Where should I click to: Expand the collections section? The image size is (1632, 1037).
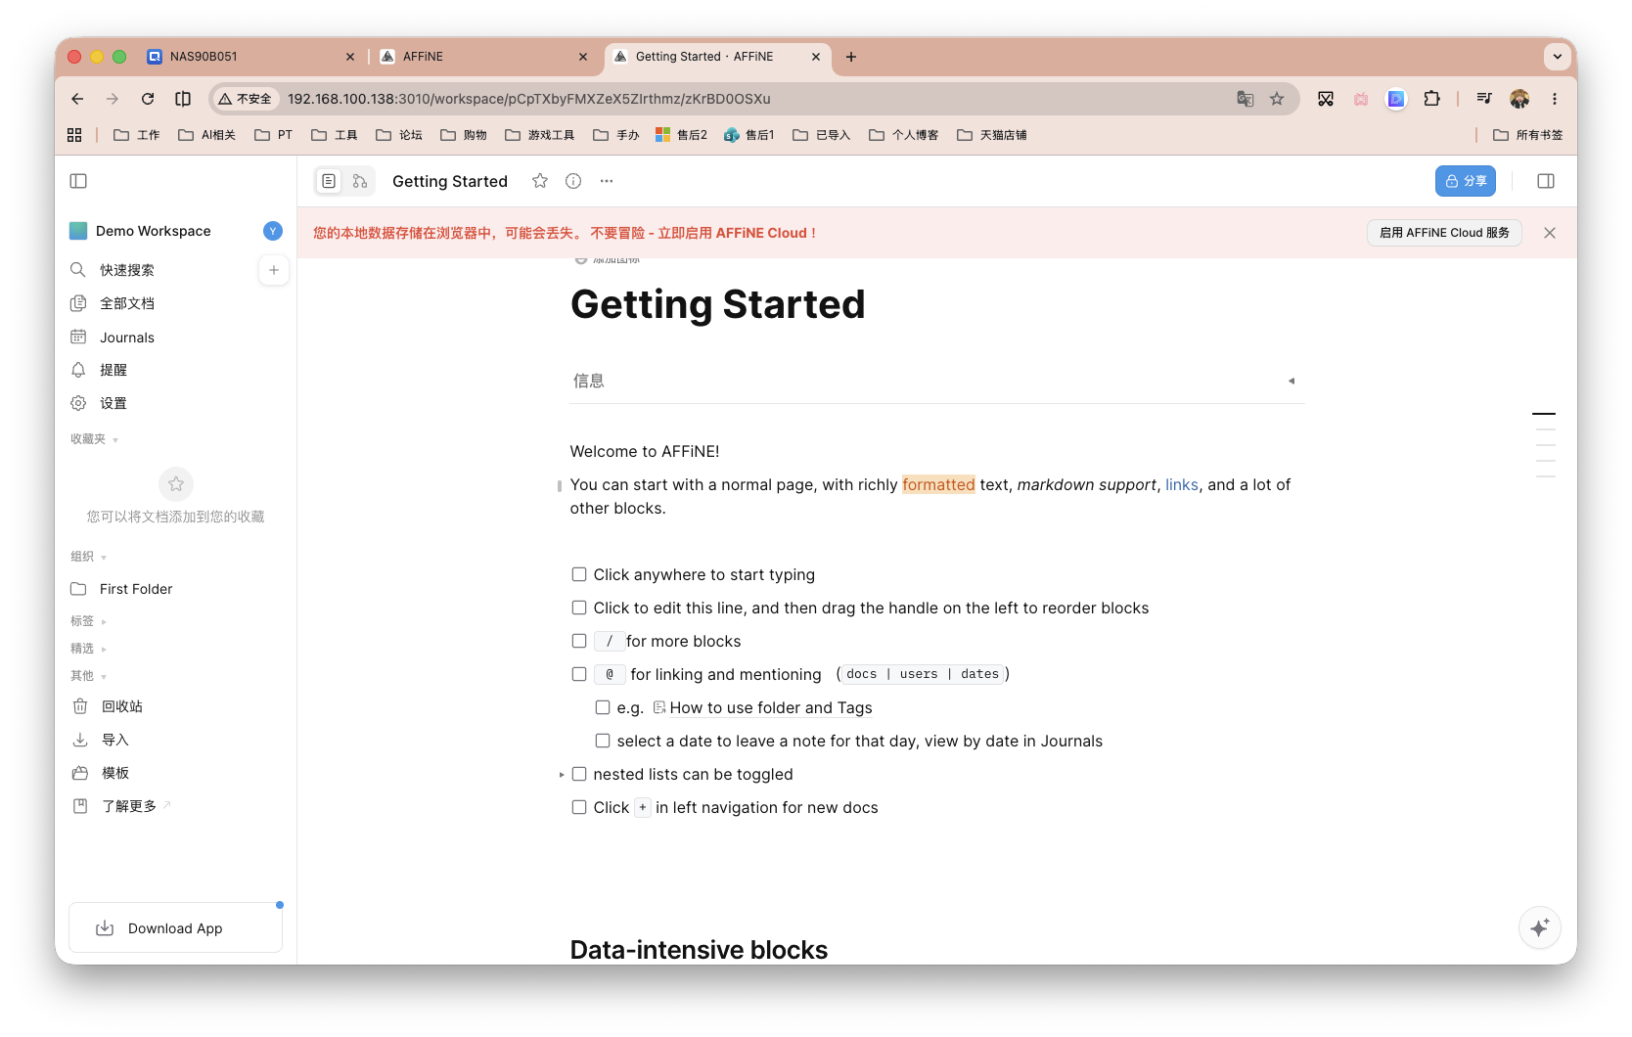click(x=88, y=649)
